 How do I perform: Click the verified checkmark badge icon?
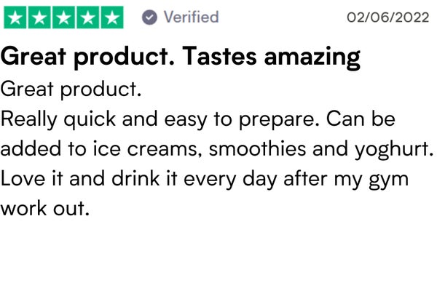click(149, 17)
